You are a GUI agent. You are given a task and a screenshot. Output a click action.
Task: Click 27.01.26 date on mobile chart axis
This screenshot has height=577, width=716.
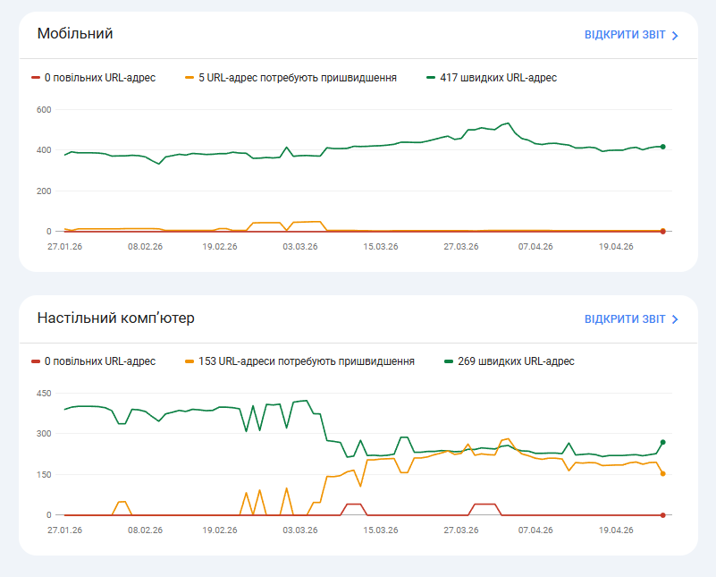click(x=64, y=246)
